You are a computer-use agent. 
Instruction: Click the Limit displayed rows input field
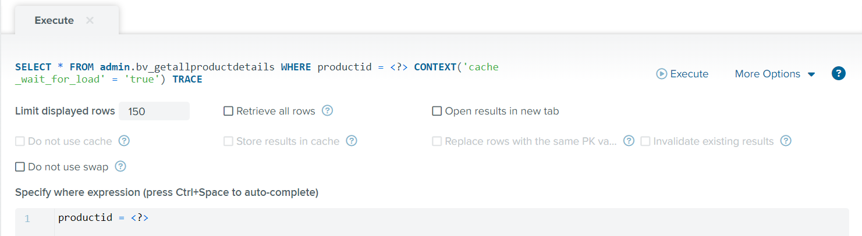coord(154,111)
